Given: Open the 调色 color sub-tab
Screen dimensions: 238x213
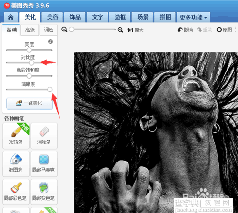Looking at the screenshot, I should (49, 30).
